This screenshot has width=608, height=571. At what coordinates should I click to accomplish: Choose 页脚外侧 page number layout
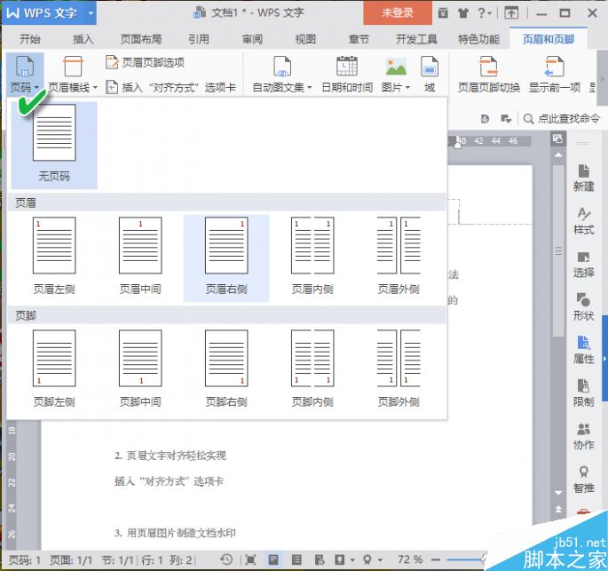[x=399, y=369]
